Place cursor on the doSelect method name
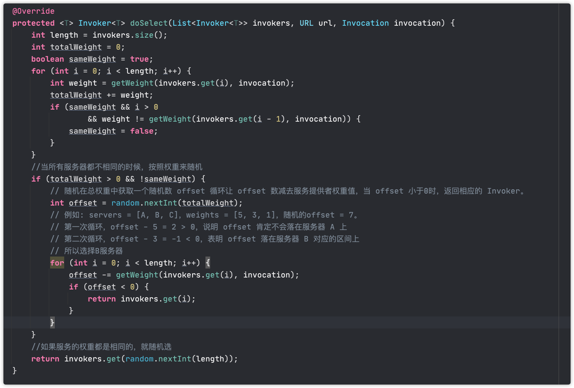 point(149,23)
